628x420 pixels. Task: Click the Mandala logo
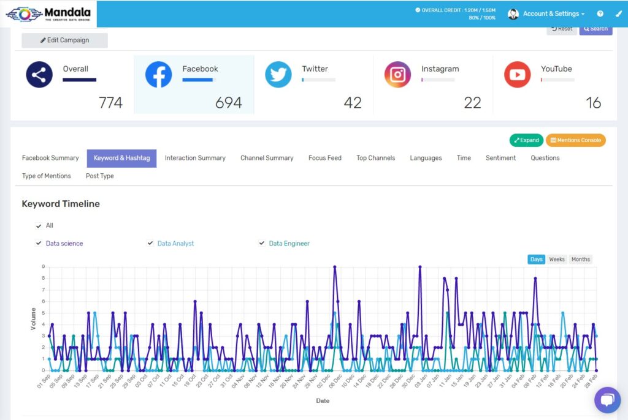(48, 13)
